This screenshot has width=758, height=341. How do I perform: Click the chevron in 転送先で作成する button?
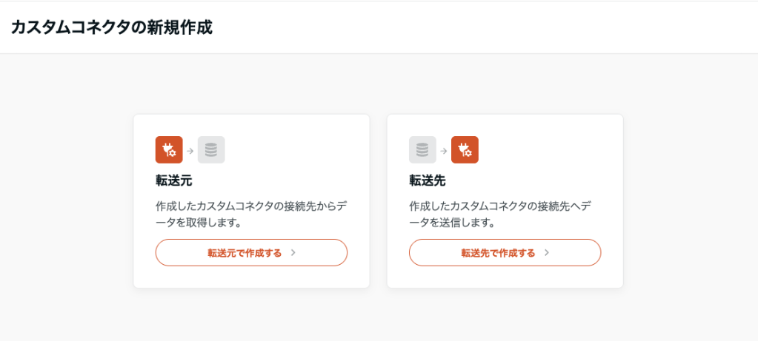click(x=547, y=253)
